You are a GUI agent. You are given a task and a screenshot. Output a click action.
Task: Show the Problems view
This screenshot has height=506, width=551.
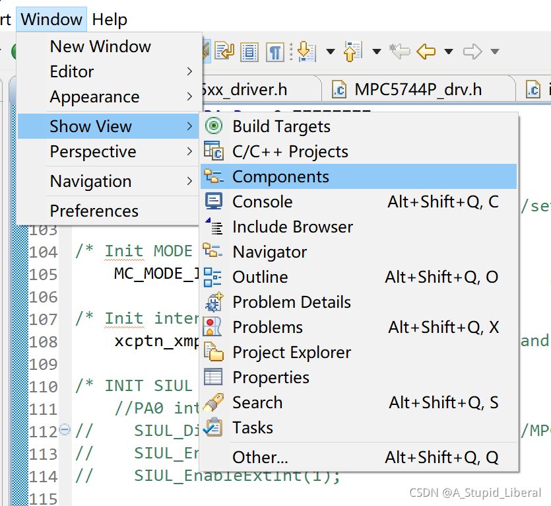pyautogui.click(x=358, y=327)
